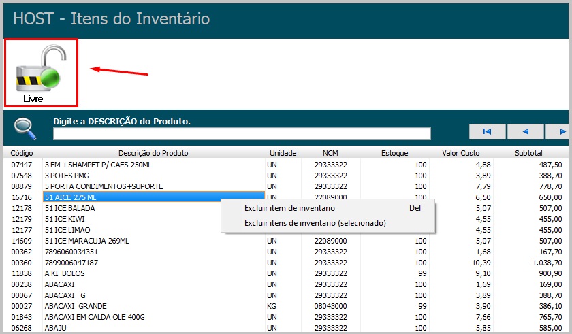This screenshot has height=334, width=572.
Task: Click valor custo 6,50
Action: (x=483, y=197)
